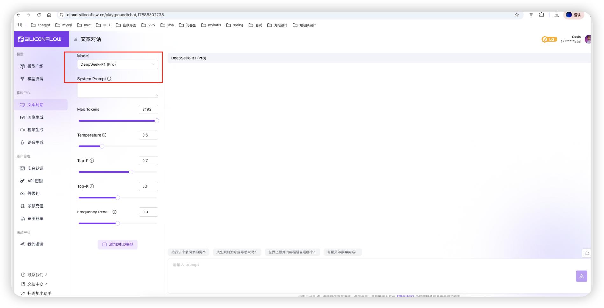
Task: Click the 添加对比模型 button
Action: pyautogui.click(x=118, y=244)
